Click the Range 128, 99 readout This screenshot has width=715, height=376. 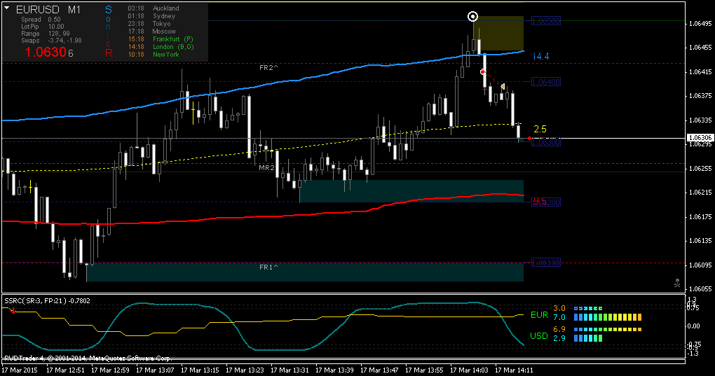46,34
